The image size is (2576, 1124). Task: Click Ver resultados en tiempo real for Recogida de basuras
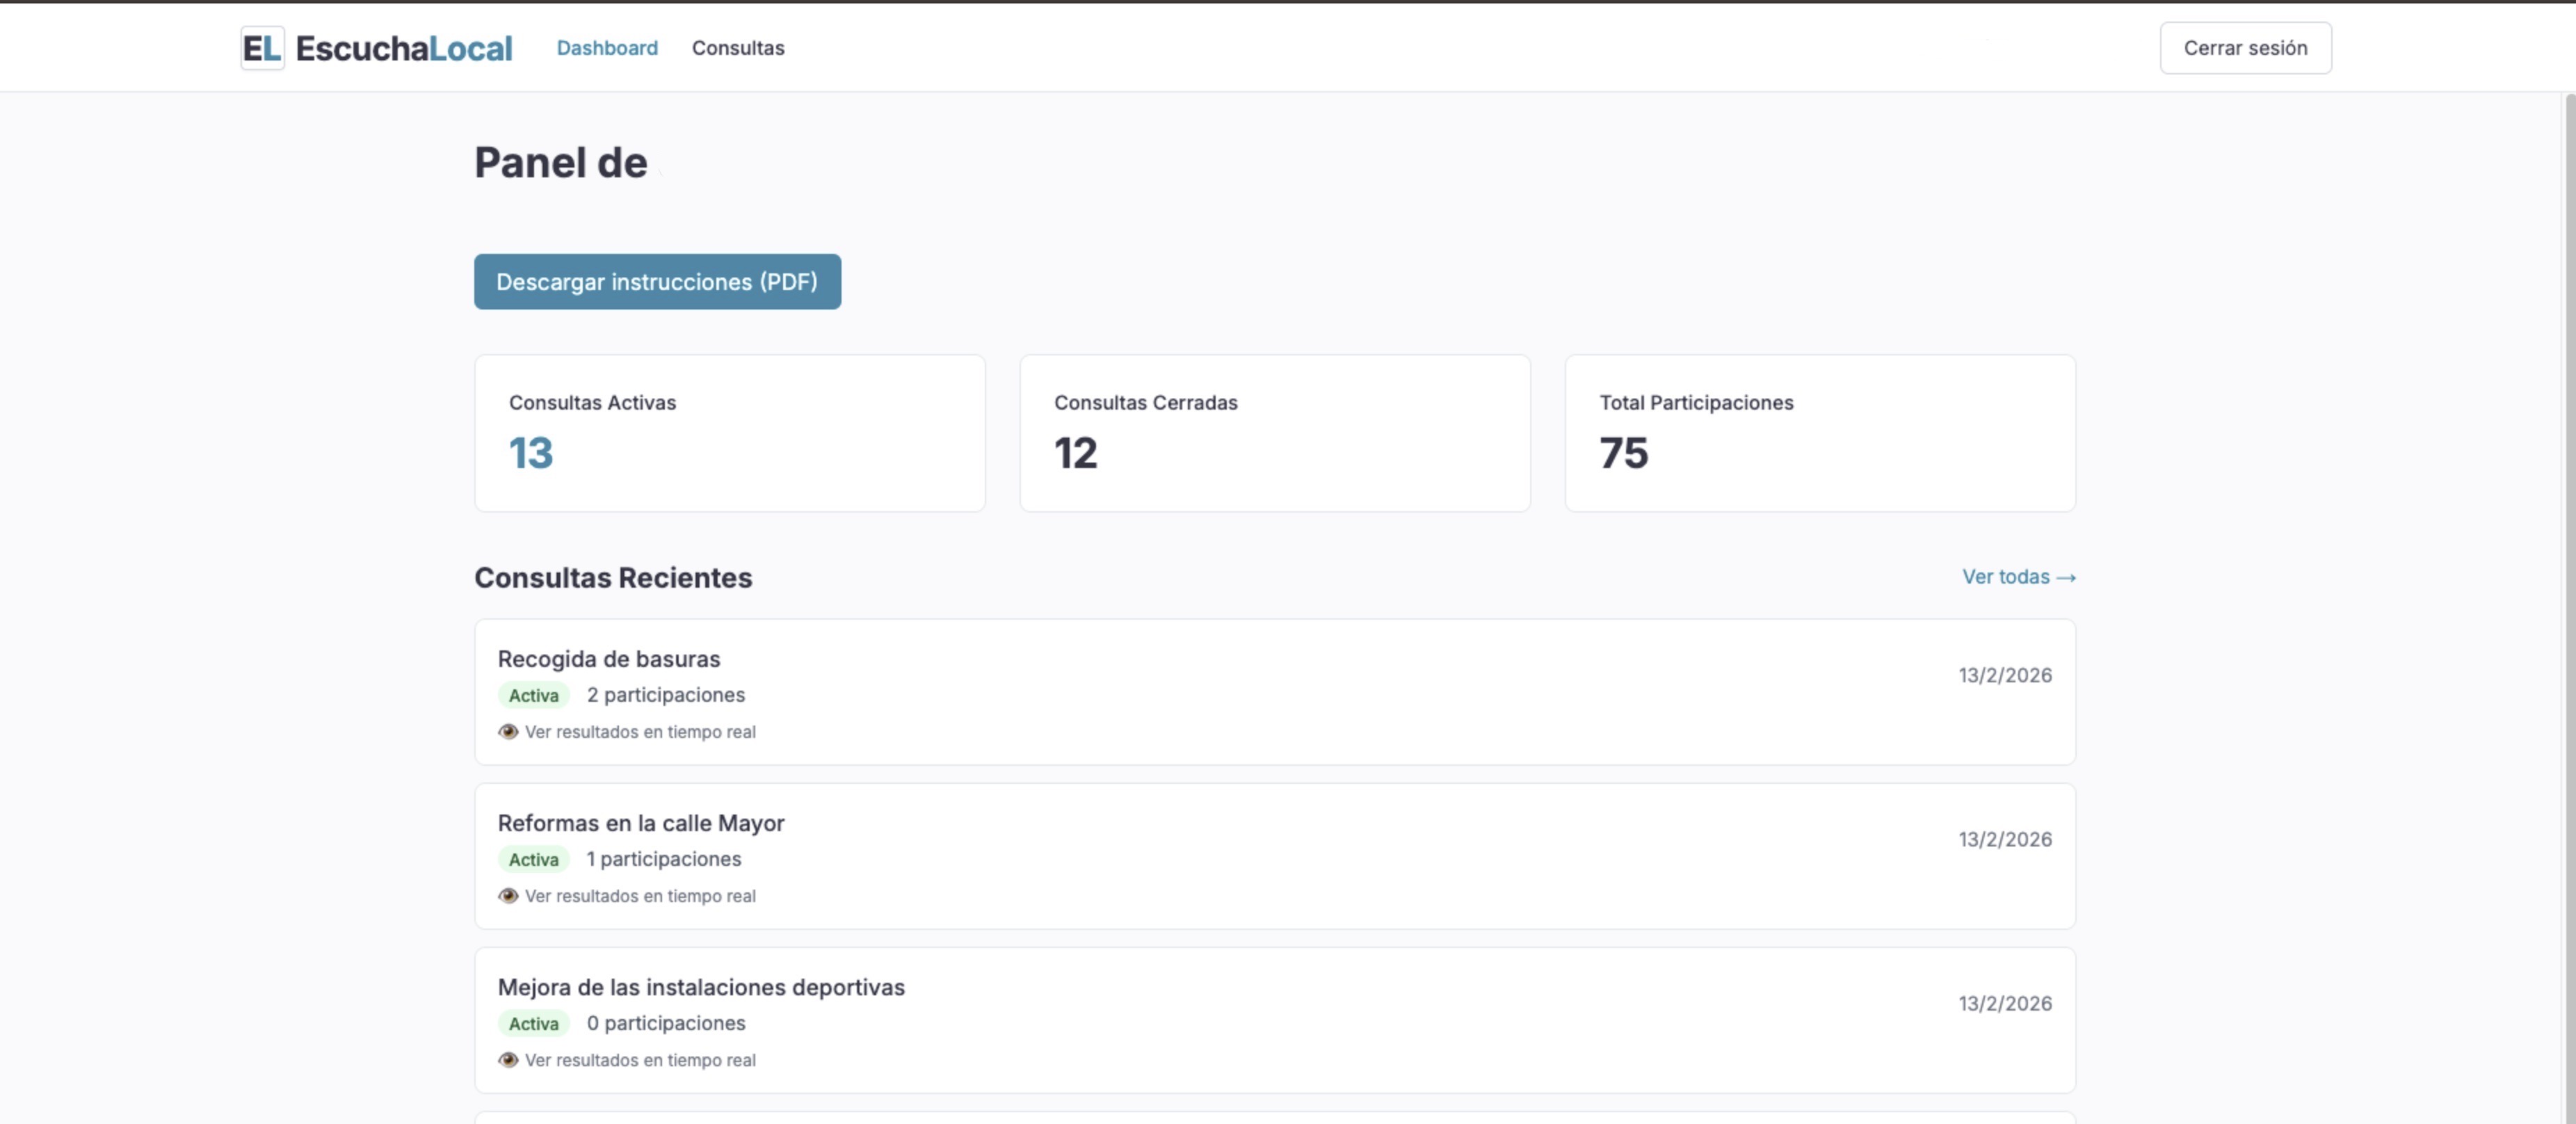(640, 731)
